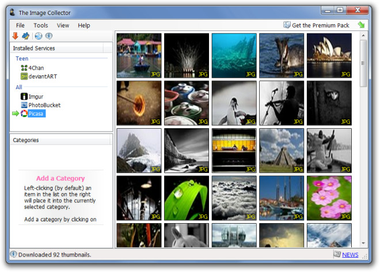Select the glowing molten glass thumbnail
This screenshot has width=380, height=272.
139,103
